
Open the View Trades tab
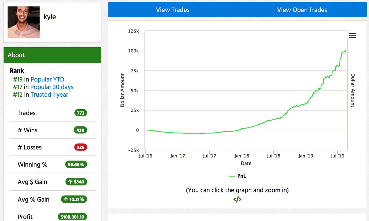tap(173, 10)
